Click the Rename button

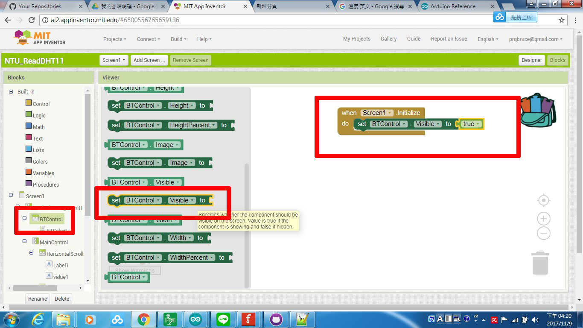pos(38,299)
